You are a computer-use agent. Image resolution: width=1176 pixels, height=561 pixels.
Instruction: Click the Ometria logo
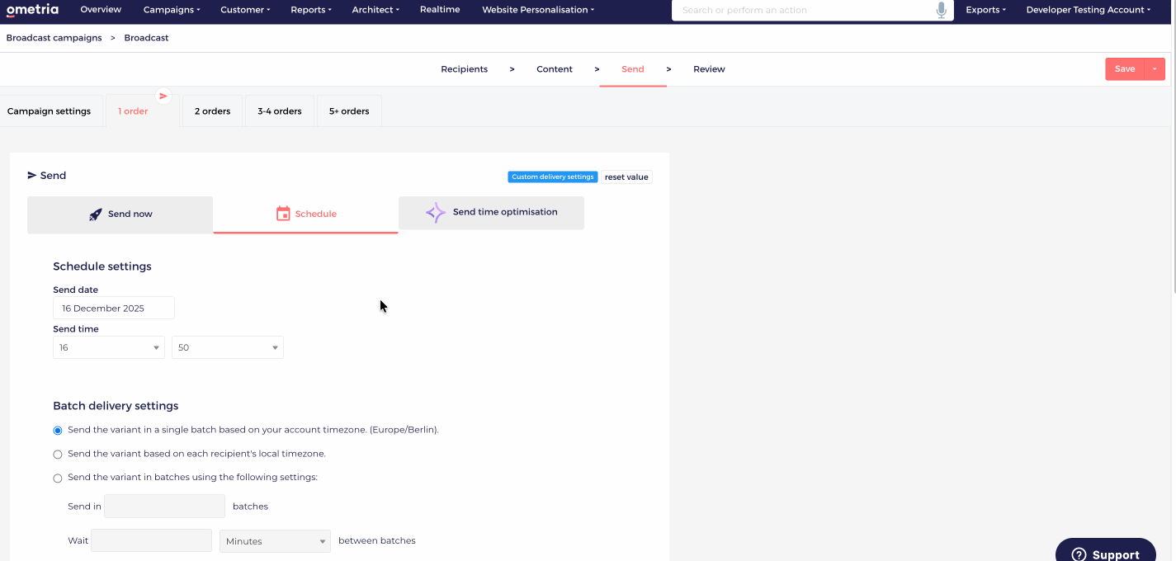click(x=32, y=10)
